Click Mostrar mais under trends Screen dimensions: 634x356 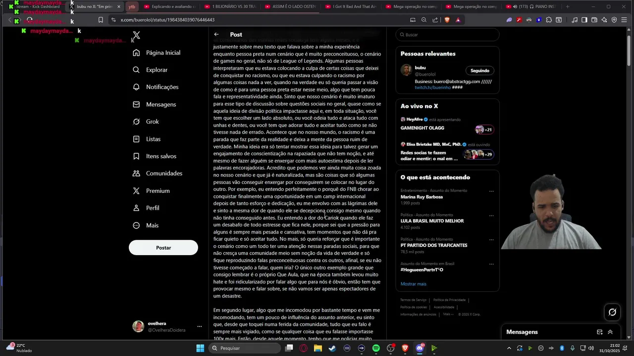click(414, 284)
